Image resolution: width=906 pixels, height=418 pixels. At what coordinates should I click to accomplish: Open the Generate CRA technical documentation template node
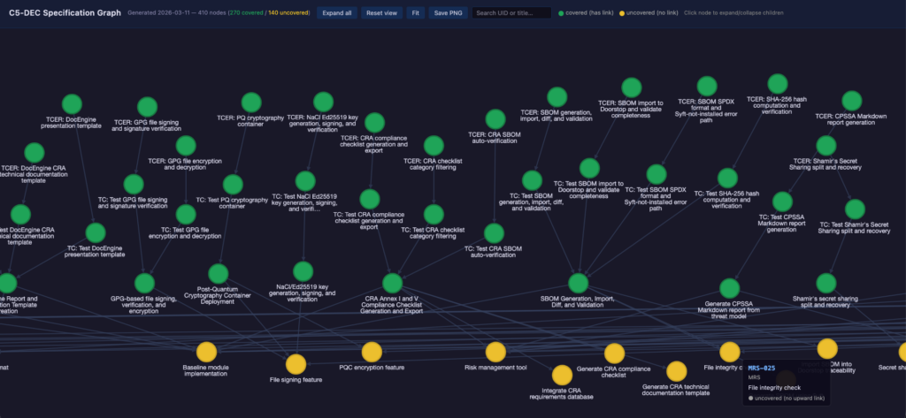point(676,371)
